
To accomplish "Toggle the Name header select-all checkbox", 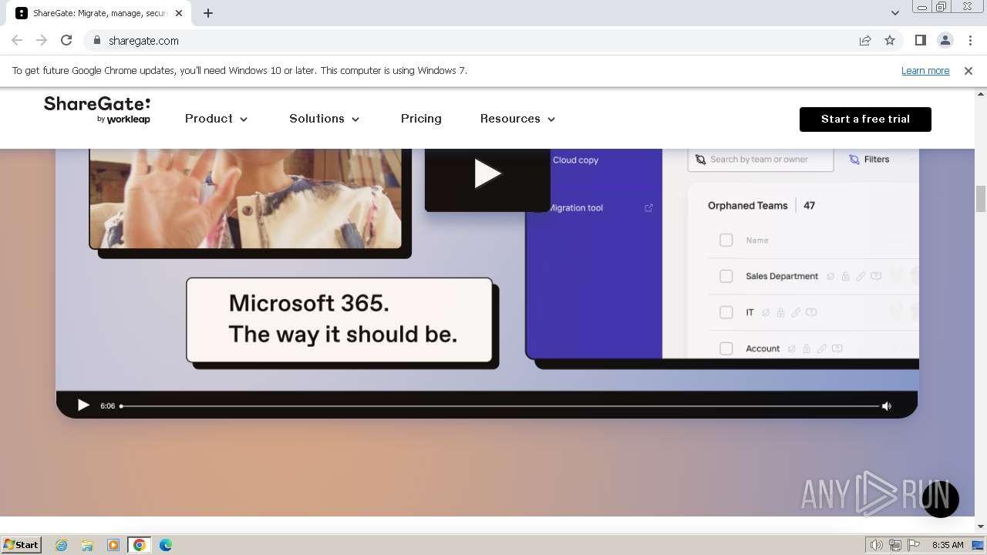I will tap(726, 240).
